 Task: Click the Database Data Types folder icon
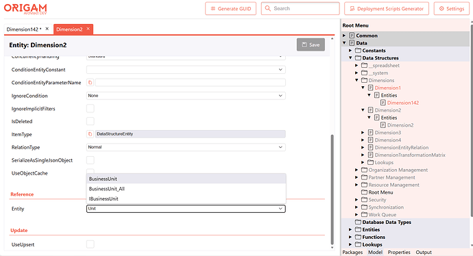(358, 222)
